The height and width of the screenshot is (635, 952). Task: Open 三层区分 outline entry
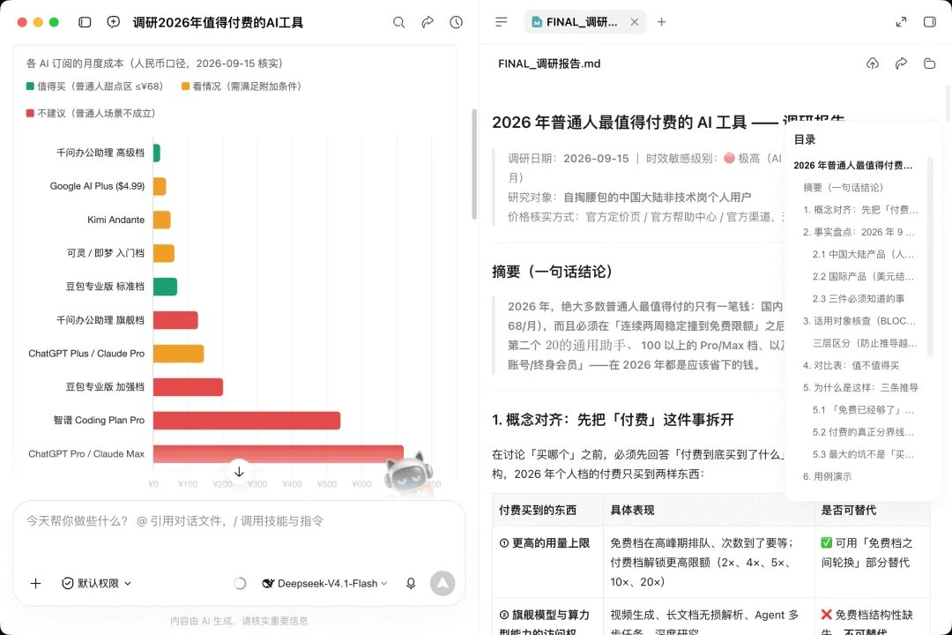865,343
